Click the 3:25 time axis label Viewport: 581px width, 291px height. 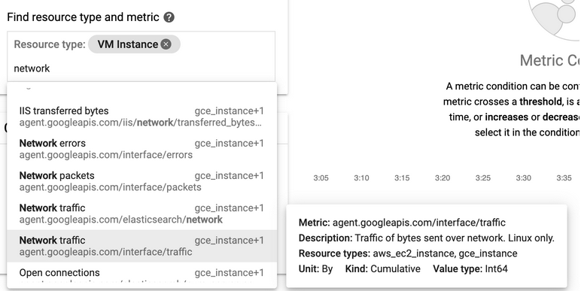coord(483,178)
